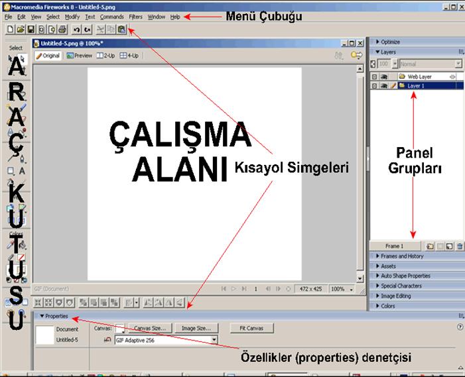The image size is (465, 377).
Task: Open the 100% zoom level dropdown
Action: pos(351,289)
